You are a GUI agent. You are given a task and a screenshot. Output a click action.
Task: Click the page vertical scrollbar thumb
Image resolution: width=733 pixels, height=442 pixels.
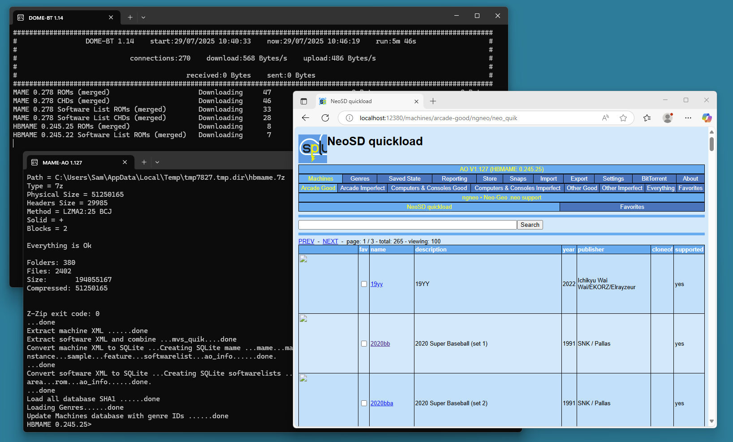pos(711,144)
